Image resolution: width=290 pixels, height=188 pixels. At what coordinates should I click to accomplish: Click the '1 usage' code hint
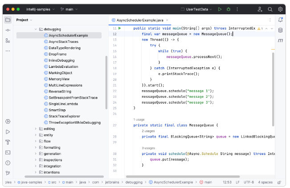[x=139, y=120]
